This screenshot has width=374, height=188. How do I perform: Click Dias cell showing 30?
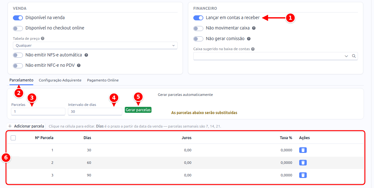pyautogui.click(x=89, y=150)
